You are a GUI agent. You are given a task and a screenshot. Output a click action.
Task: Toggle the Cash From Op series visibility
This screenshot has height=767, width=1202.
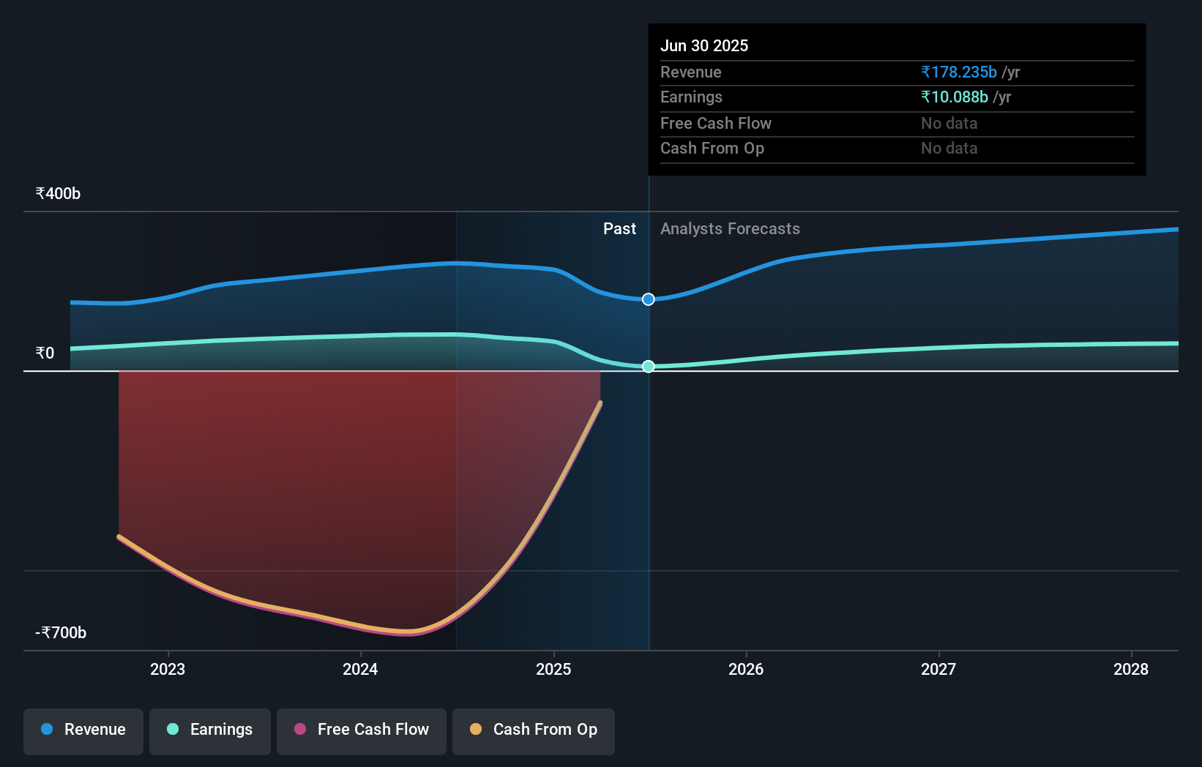coord(534,730)
